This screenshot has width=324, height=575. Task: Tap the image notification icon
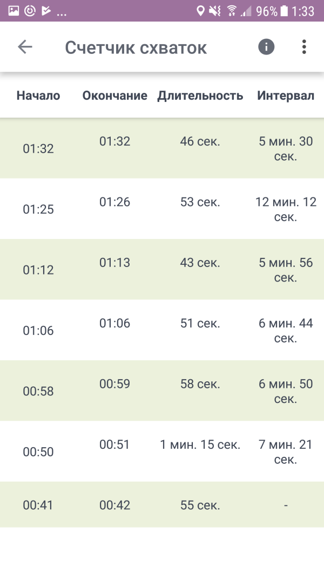coord(13,11)
